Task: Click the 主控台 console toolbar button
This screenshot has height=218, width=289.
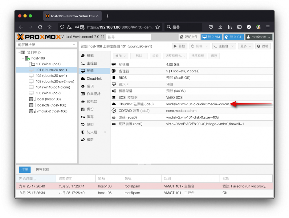Action: tap(221, 46)
